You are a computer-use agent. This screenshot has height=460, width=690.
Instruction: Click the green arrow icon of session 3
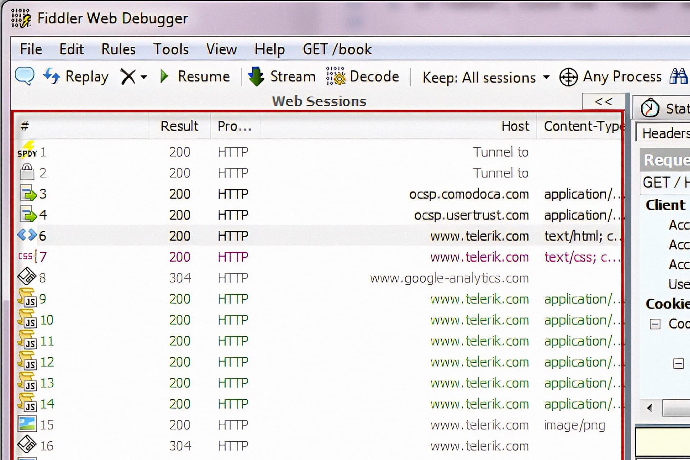point(28,193)
